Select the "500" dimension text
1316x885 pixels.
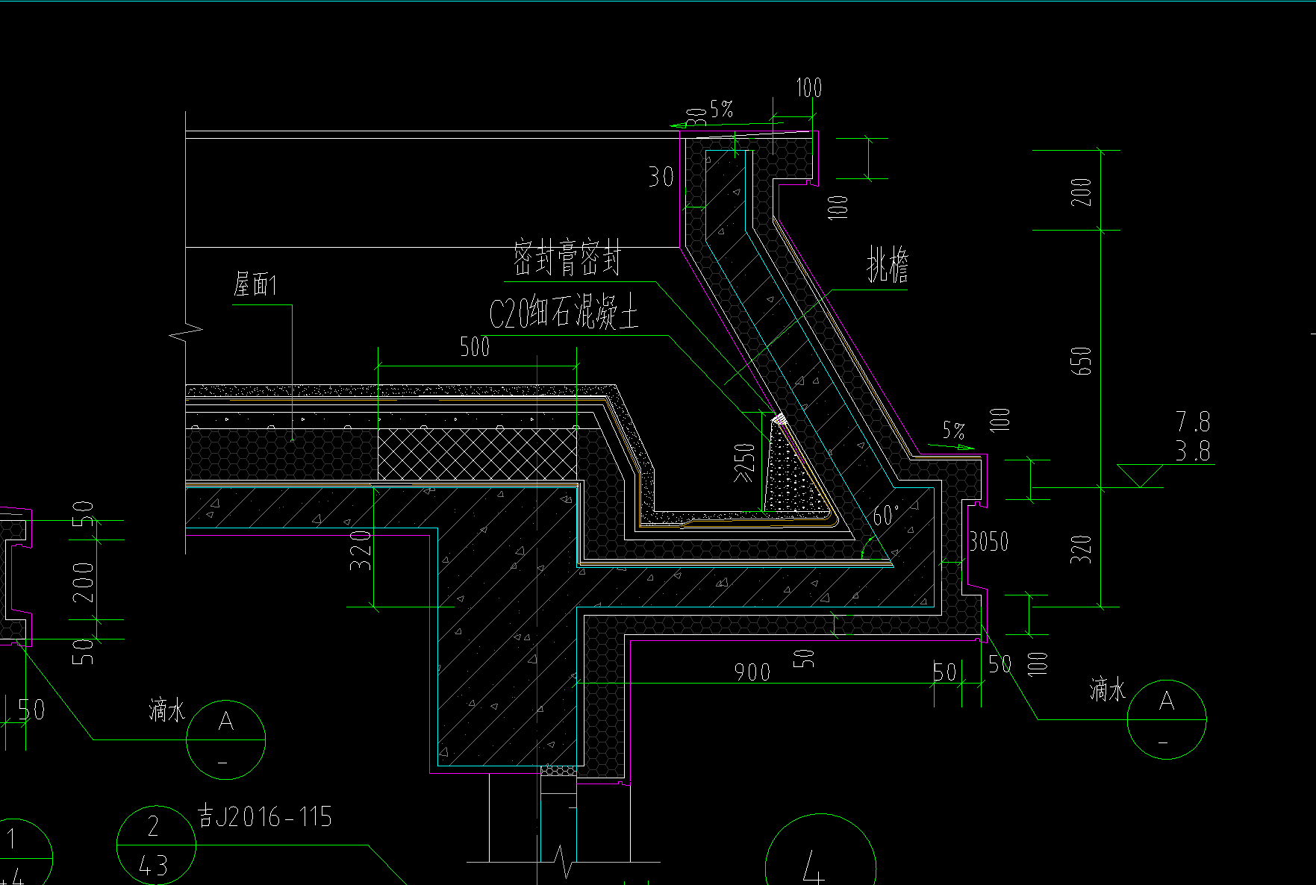point(475,347)
